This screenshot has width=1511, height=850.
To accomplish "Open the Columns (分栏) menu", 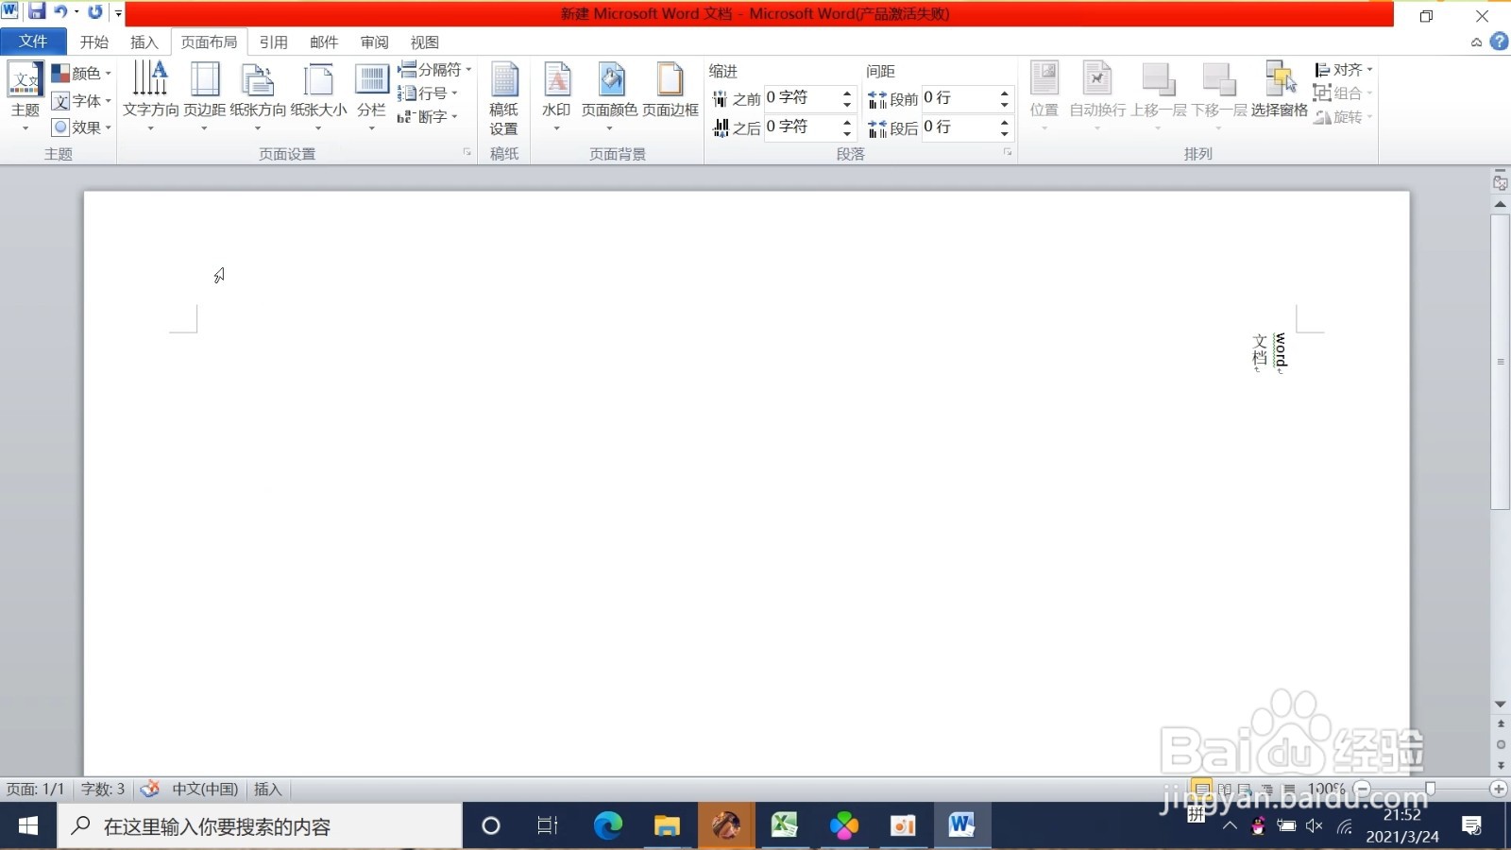I will 371,95.
